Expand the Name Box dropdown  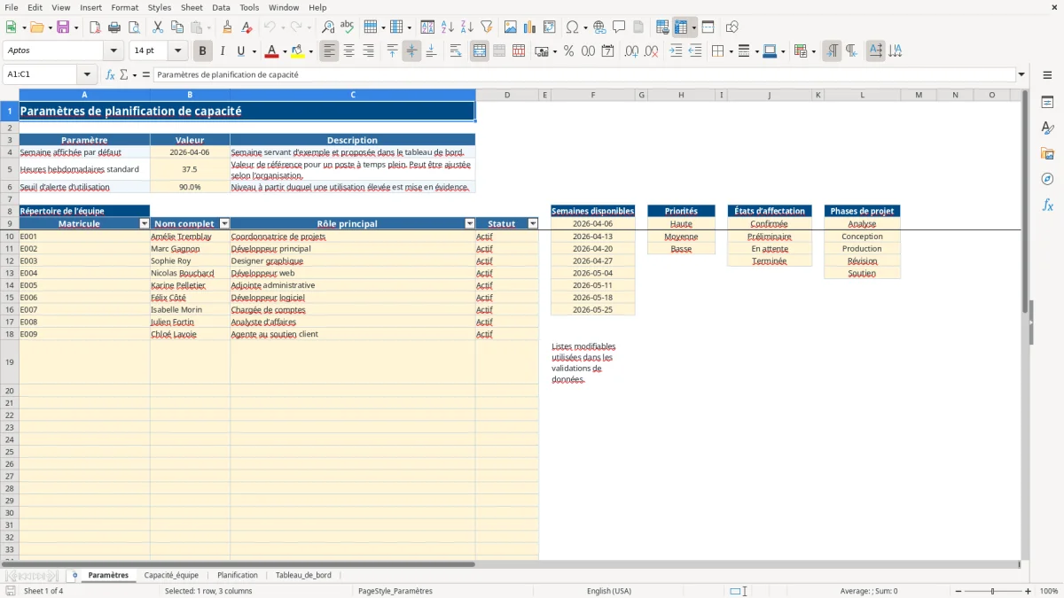coord(87,74)
